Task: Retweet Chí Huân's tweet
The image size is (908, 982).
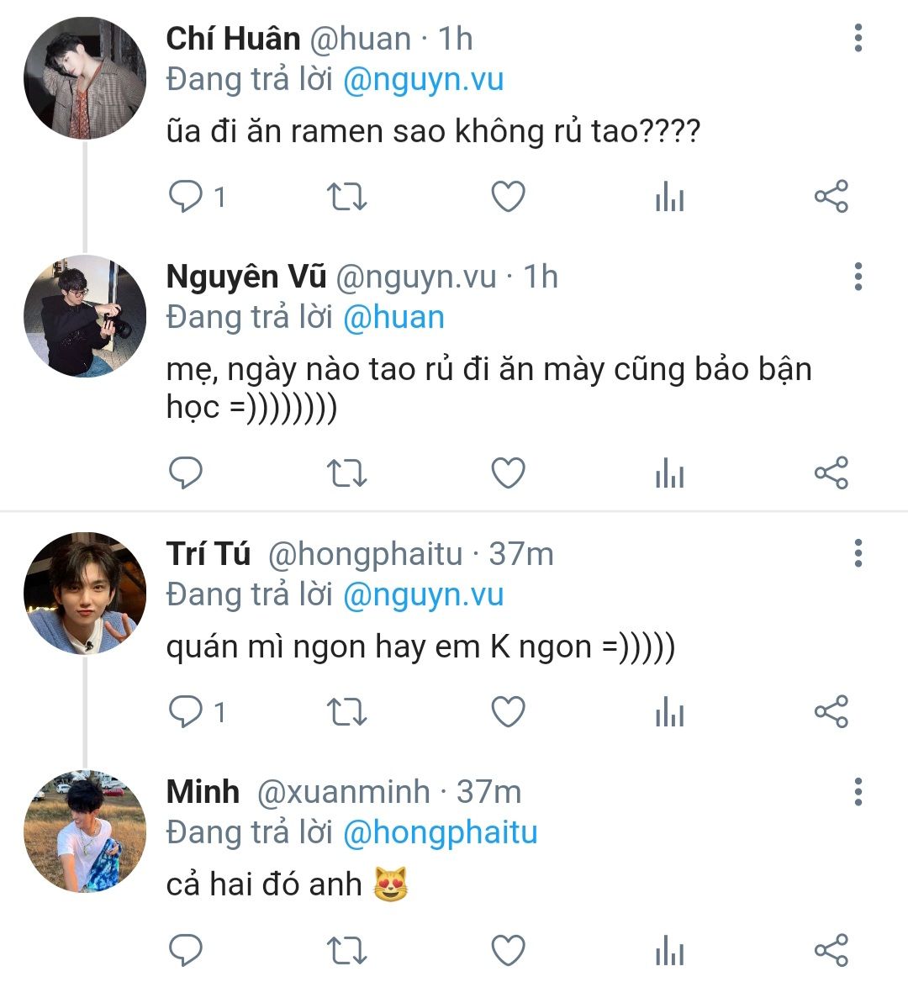Action: click(x=346, y=197)
